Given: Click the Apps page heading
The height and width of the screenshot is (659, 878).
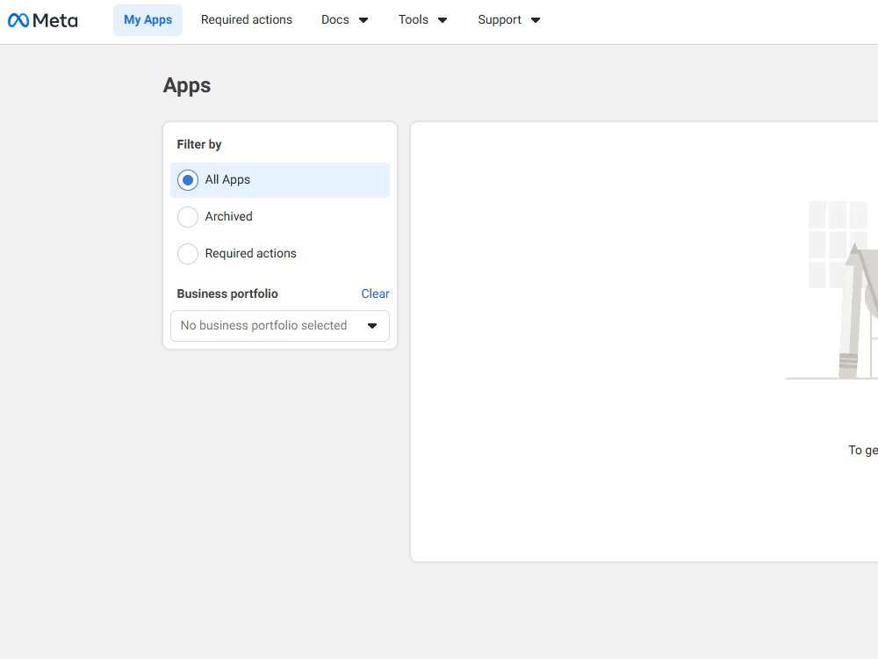Looking at the screenshot, I should tap(187, 86).
